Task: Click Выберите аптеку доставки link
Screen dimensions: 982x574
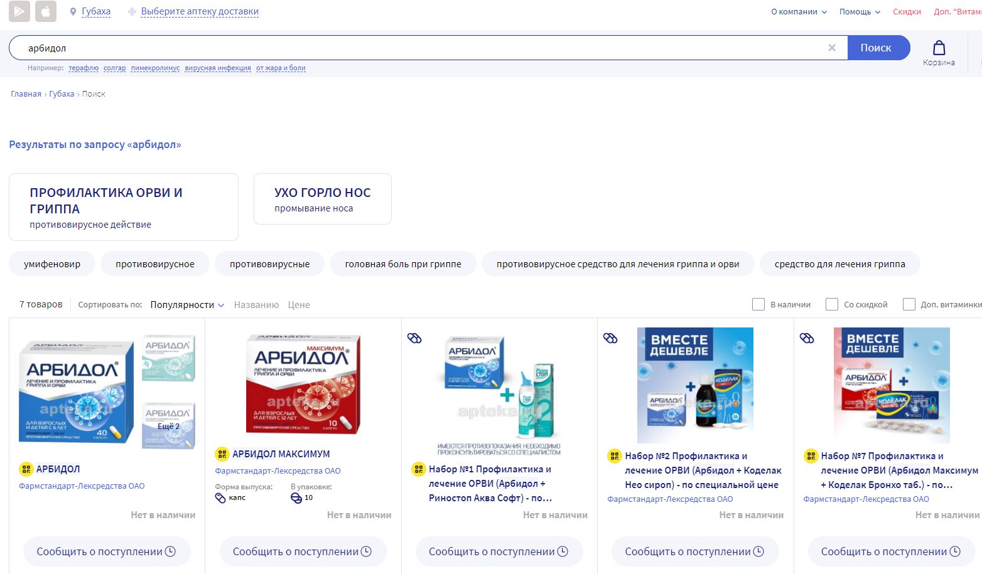Action: (200, 12)
